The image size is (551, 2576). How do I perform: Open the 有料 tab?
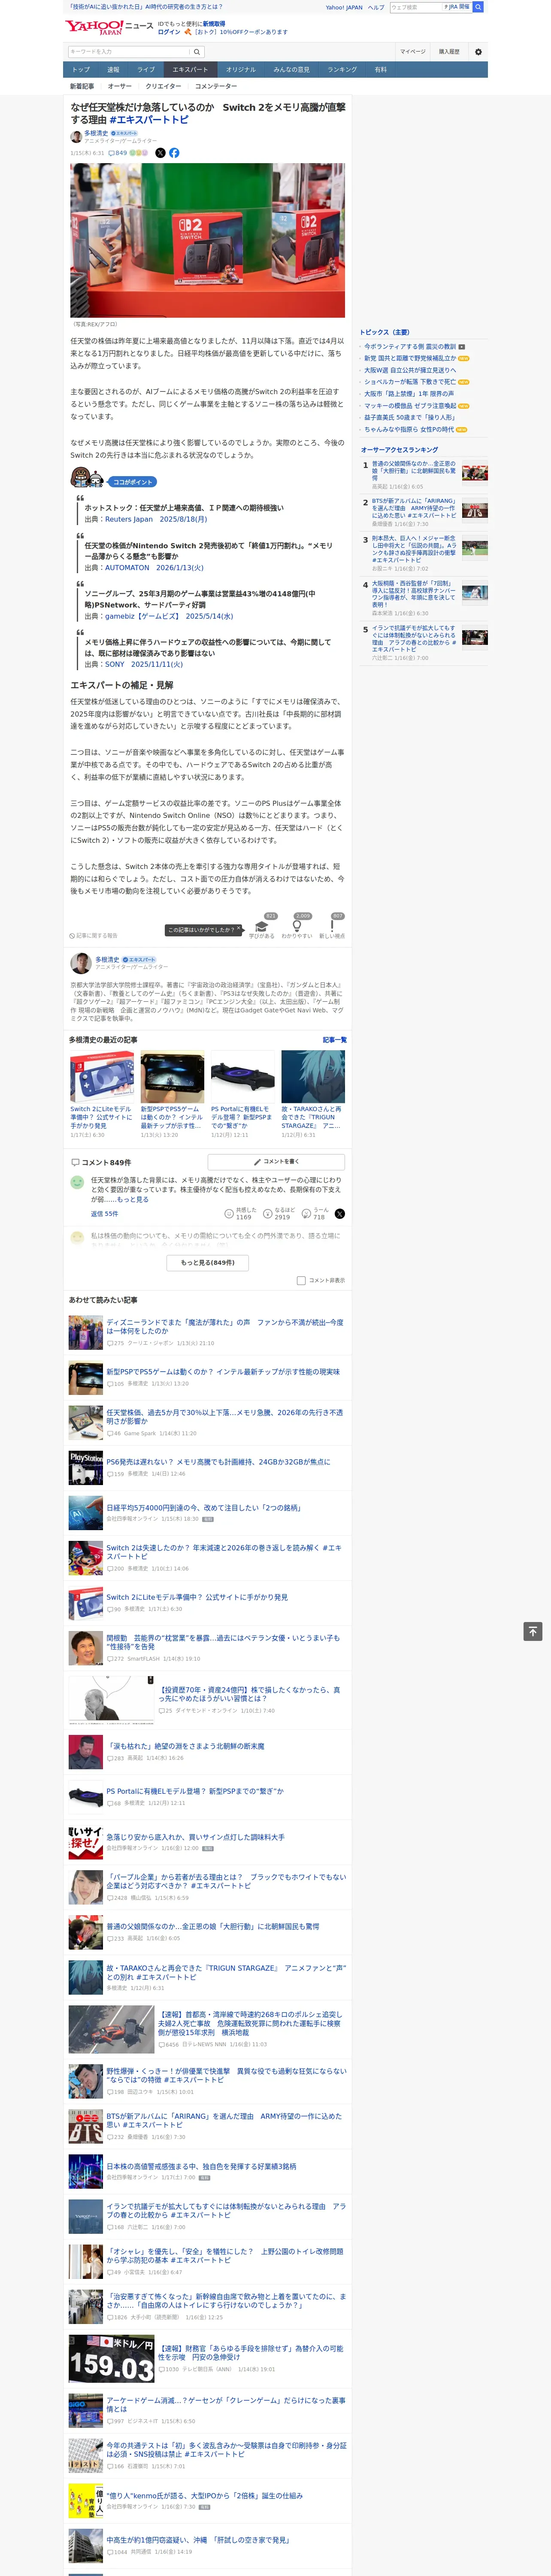[380, 69]
